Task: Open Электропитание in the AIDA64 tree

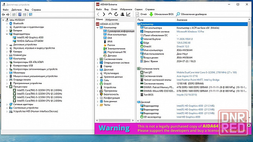Action: coord(116,49)
